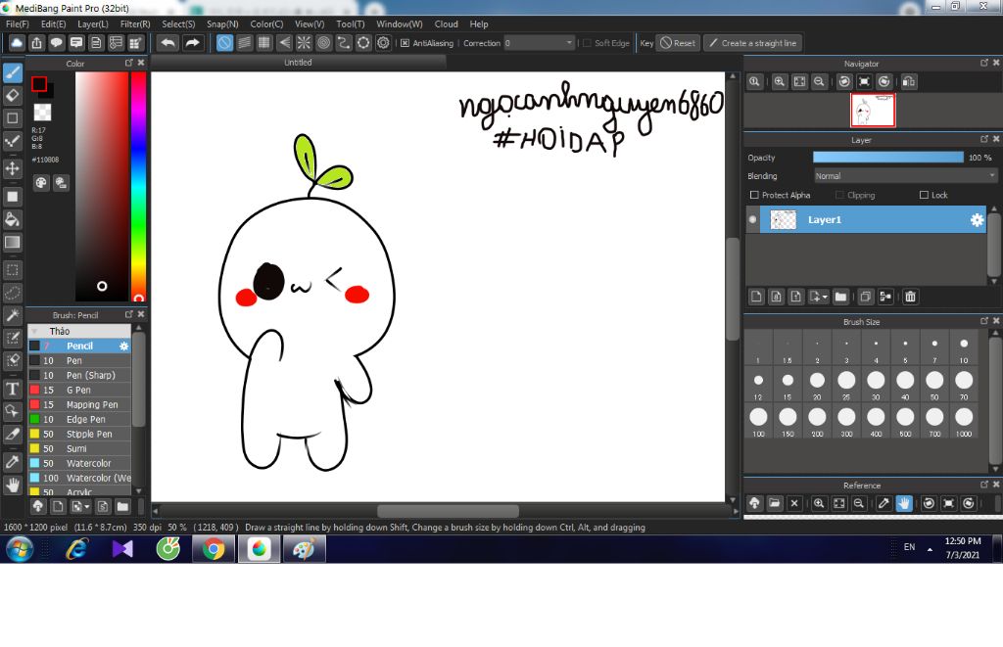
Task: Expand the Correction value dropdown
Action: (570, 43)
